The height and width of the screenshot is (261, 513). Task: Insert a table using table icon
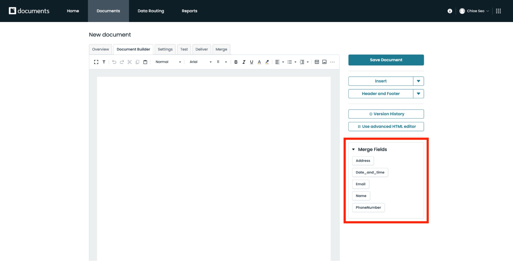coord(317,62)
